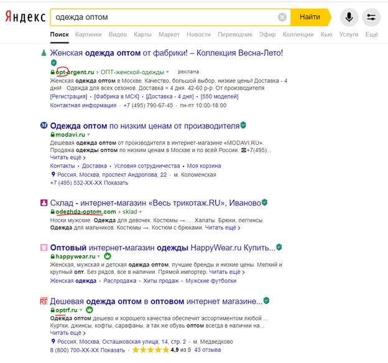The image size is (388, 363).
Task: Click map pin icon before Осташковская улица address
Action: click(x=53, y=341)
